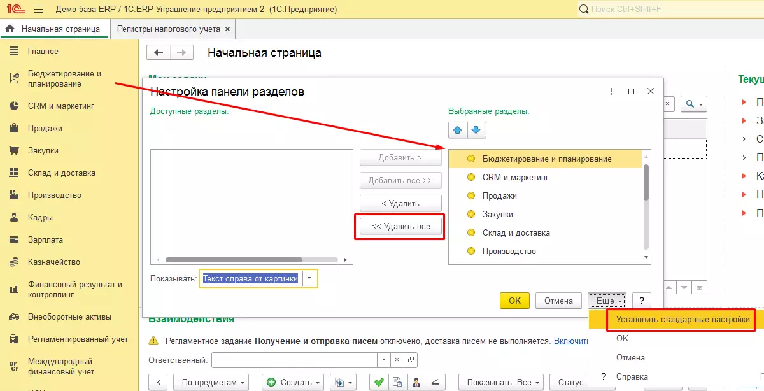Viewport: 764px width, 391px height.
Task: Click the search field Поиск Ctrl+Shift+F
Action: [x=671, y=10]
